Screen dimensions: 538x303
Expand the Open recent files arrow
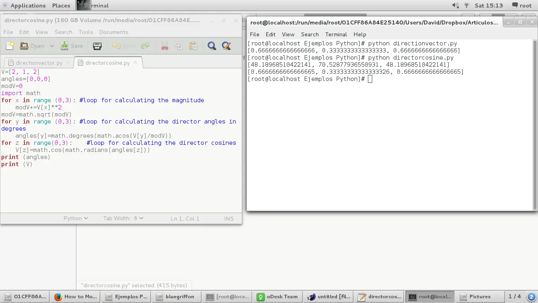[x=52, y=46]
